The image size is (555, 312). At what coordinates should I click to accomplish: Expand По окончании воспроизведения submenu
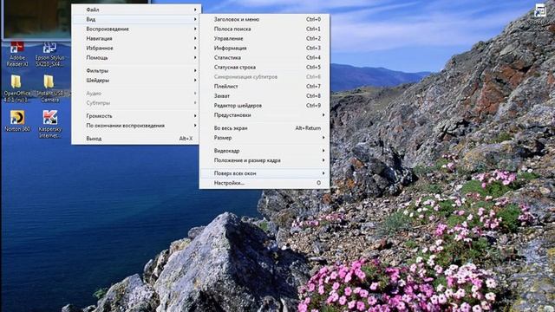click(136, 125)
